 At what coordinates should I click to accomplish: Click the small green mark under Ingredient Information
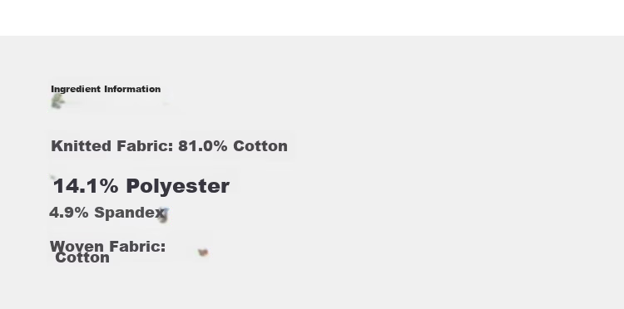pyautogui.click(x=57, y=101)
